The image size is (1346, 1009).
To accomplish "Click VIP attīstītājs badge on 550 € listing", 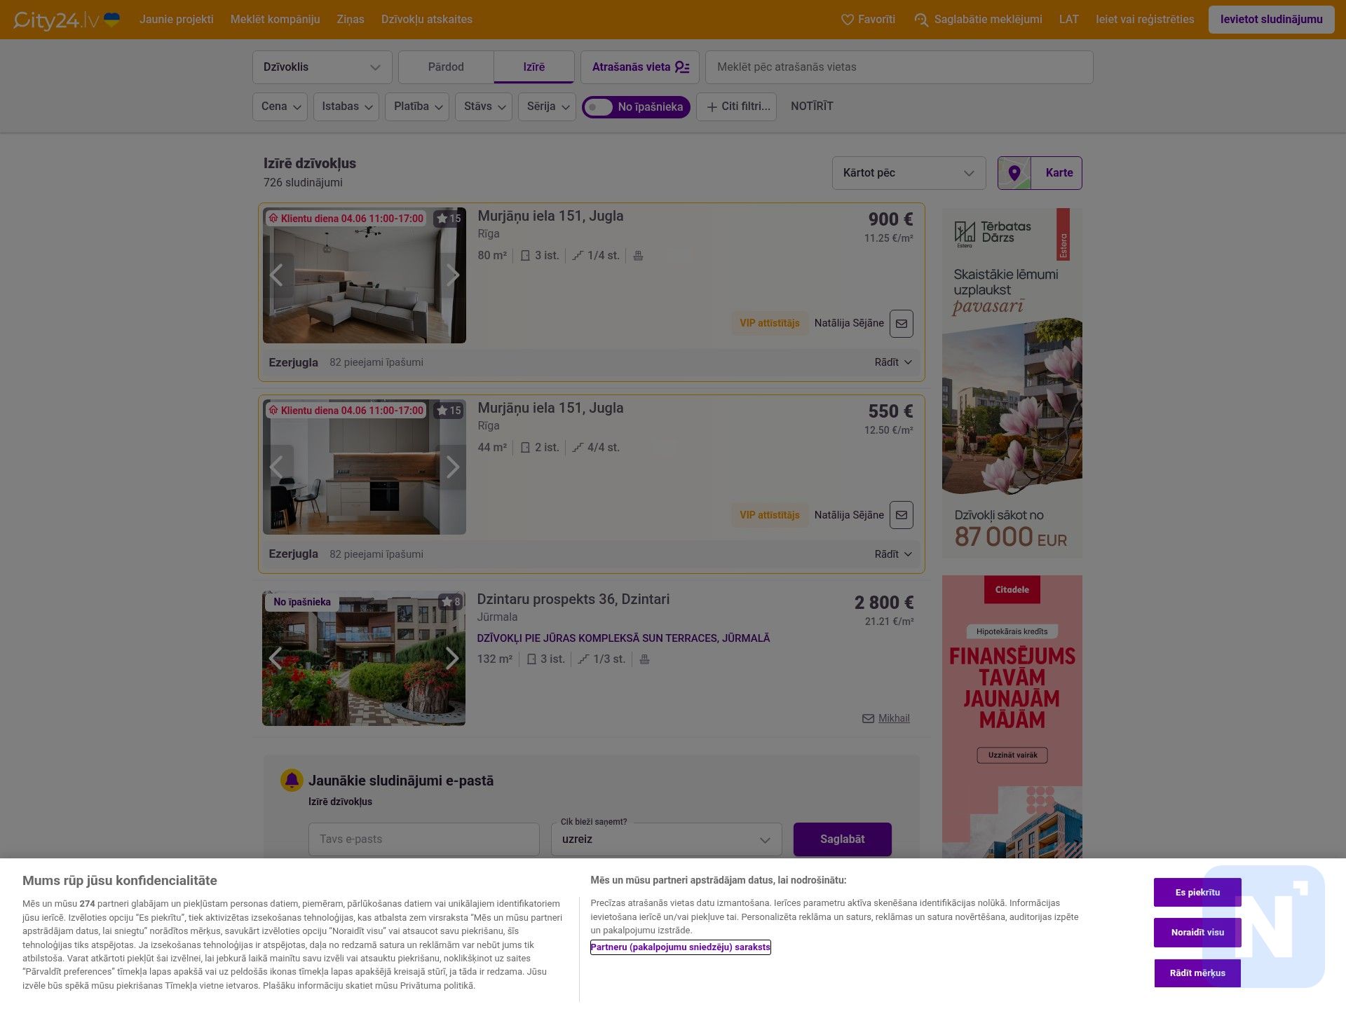I will click(770, 515).
